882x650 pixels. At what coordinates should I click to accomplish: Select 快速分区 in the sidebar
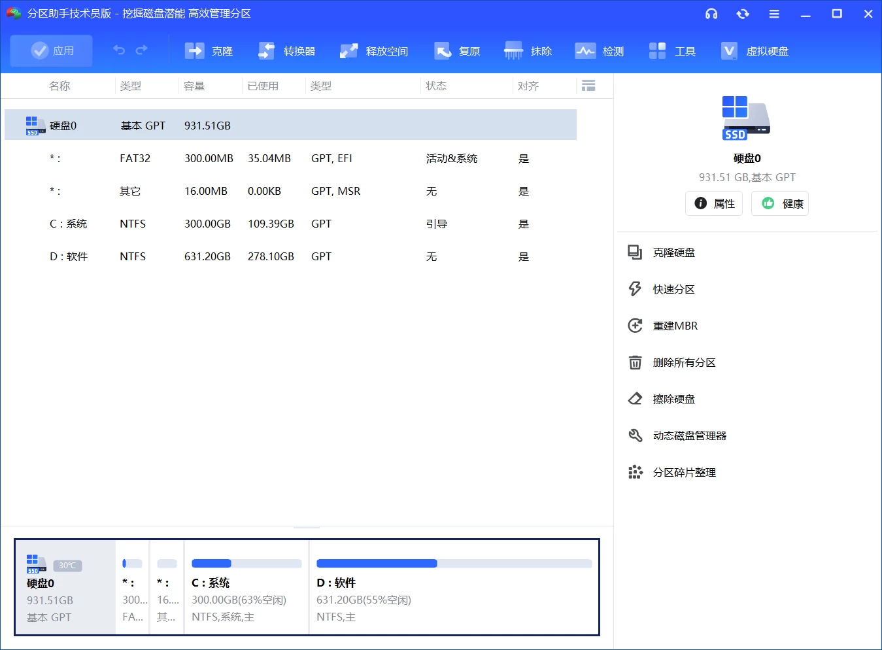pyautogui.click(x=674, y=289)
